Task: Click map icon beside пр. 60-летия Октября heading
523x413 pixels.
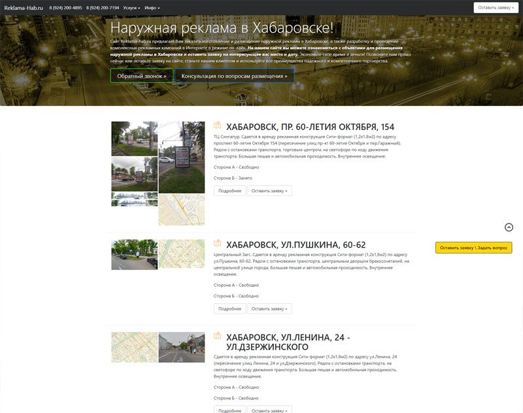Action: pos(218,126)
